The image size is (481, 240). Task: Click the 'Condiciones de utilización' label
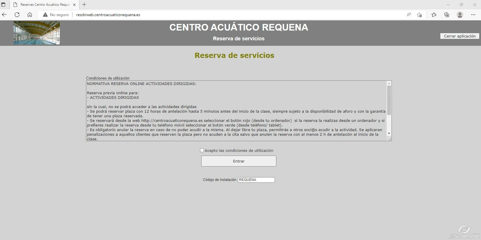pyautogui.click(x=108, y=78)
